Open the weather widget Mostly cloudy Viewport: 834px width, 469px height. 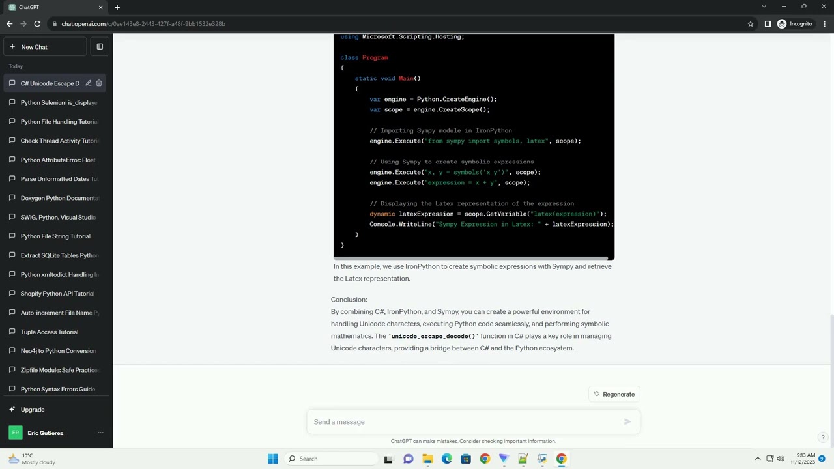pyautogui.click(x=31, y=459)
